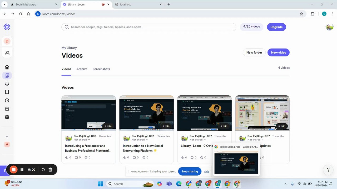Reload the page
337x189 pixels.
pos(21,14)
